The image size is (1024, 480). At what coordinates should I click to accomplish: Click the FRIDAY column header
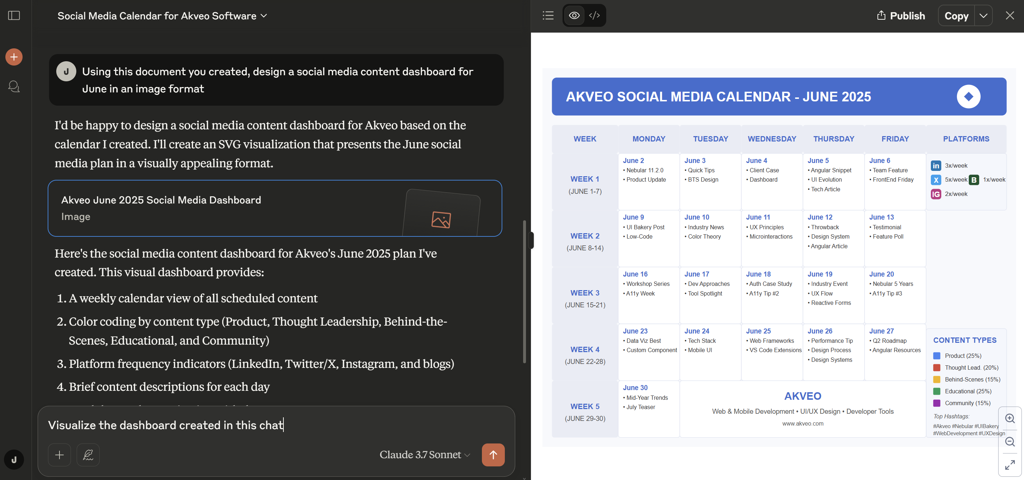895,139
